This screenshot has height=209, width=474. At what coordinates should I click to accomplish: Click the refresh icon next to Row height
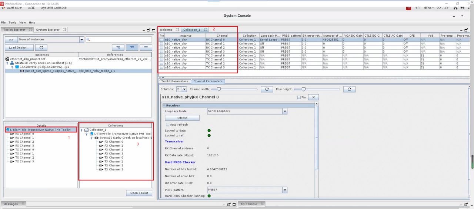coord(349,89)
